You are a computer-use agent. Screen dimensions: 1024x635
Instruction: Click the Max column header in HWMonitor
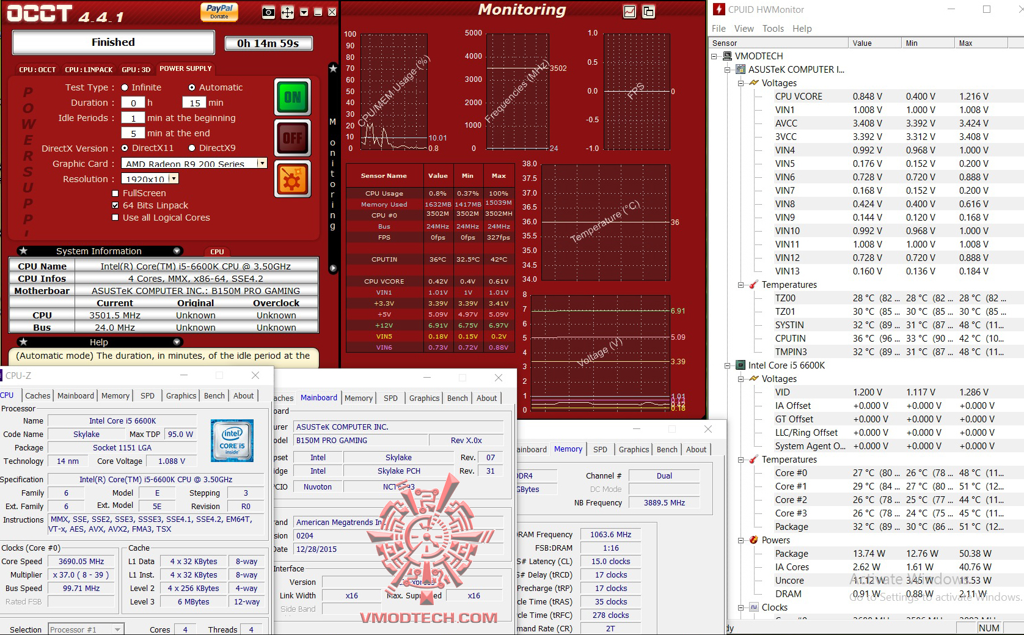tap(981, 43)
